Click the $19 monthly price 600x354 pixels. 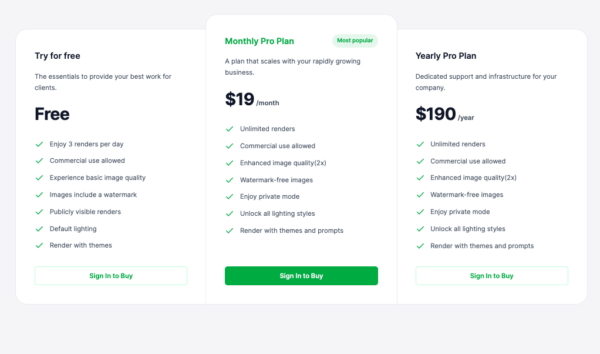[x=240, y=99]
